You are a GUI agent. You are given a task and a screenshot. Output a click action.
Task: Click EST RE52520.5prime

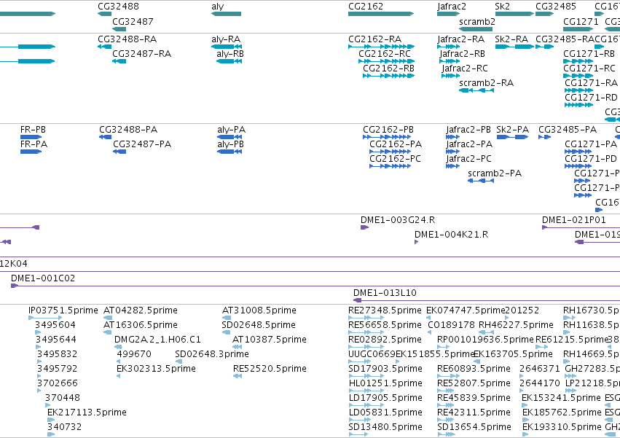click(x=238, y=376)
